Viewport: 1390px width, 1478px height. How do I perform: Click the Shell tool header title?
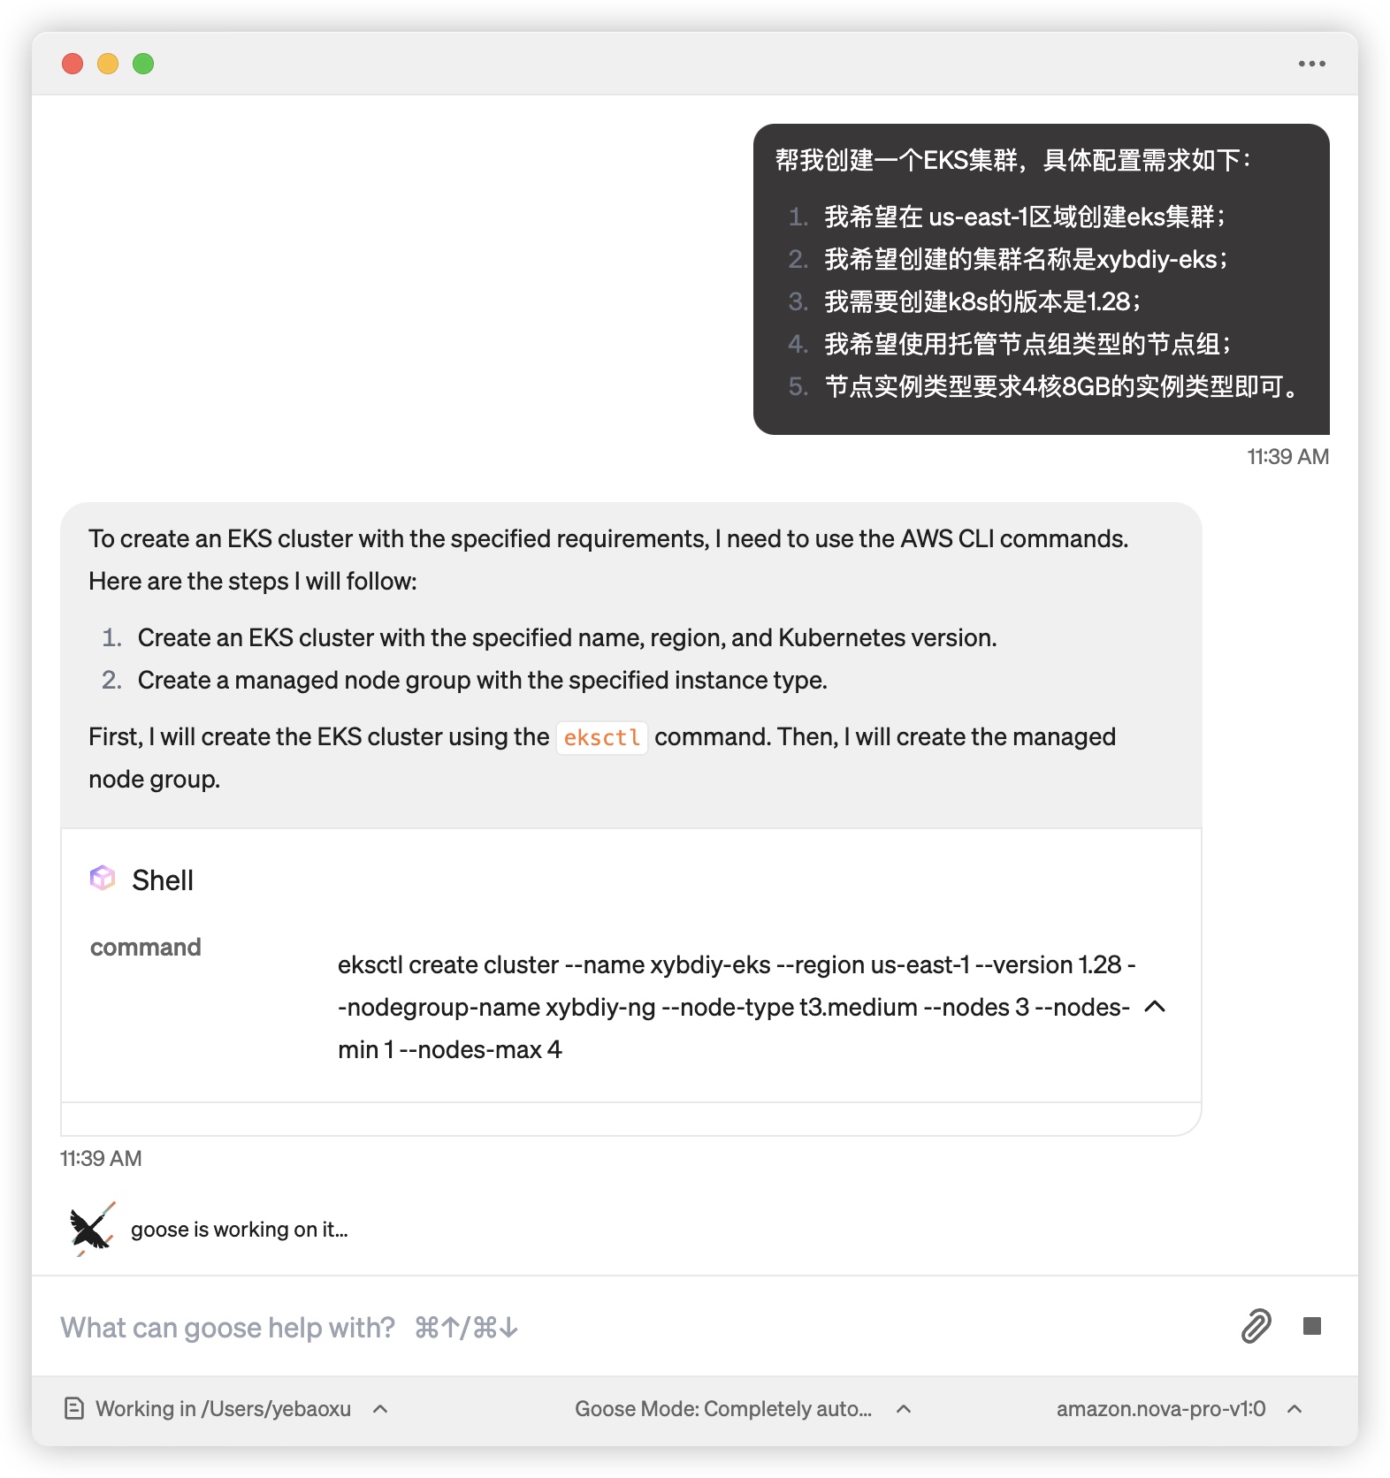(x=163, y=880)
